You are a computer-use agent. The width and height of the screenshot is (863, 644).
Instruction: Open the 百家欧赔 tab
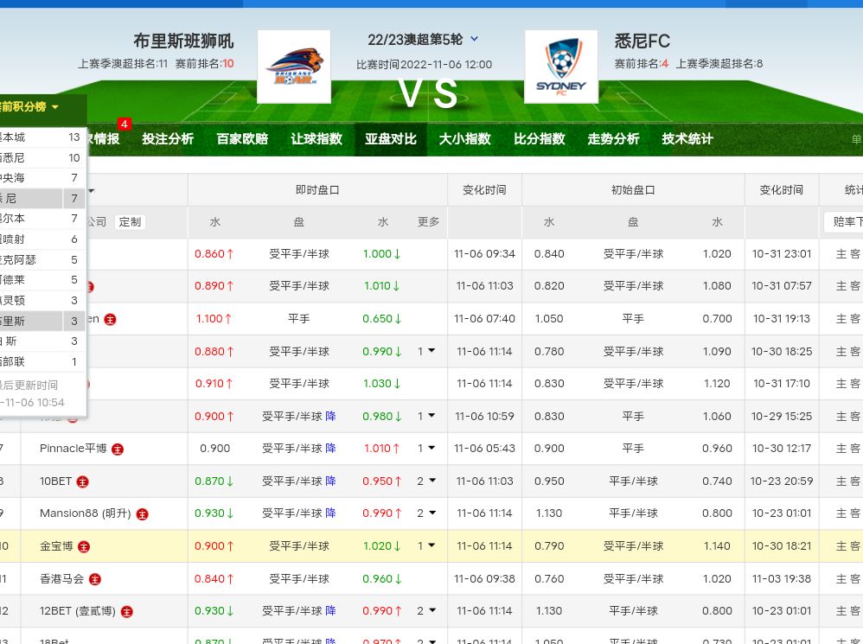tap(242, 138)
